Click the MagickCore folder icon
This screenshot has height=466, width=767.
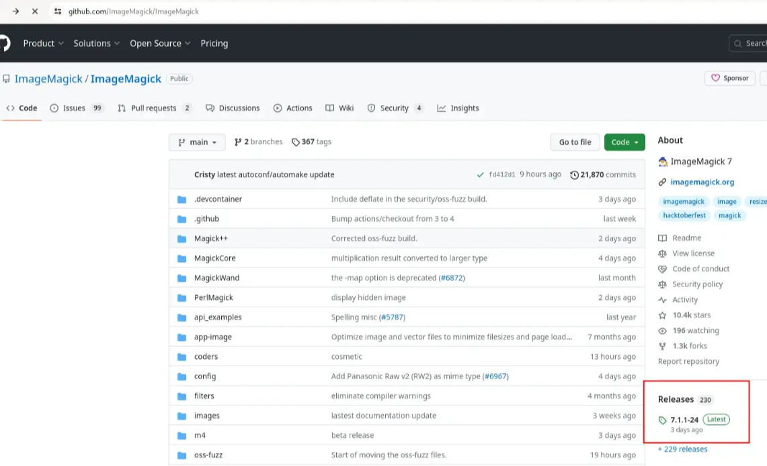click(181, 258)
